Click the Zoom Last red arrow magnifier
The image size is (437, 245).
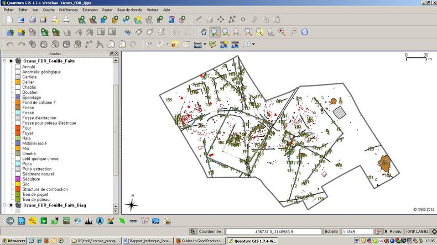(x=282, y=32)
